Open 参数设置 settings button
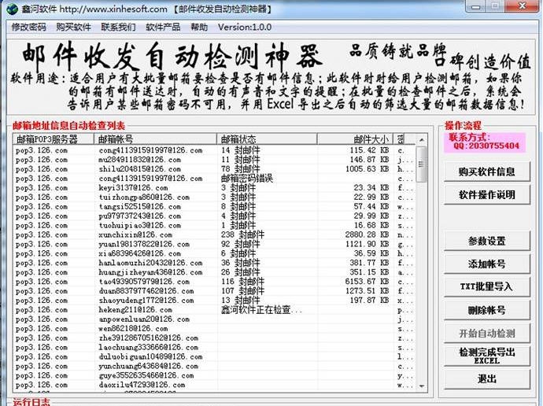Viewport: 543px width, 406px height. (487, 241)
